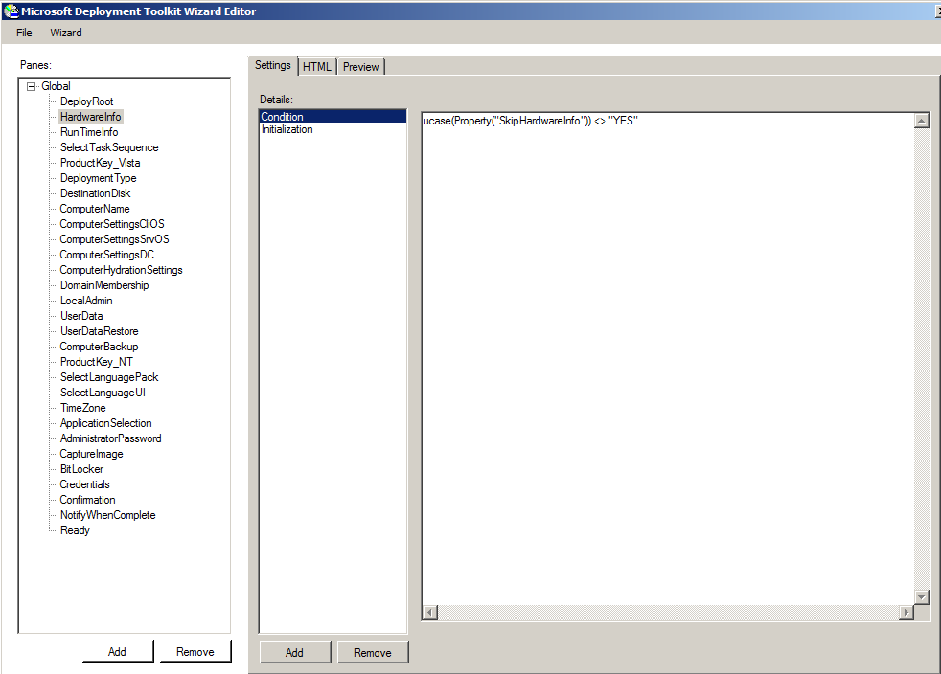Select the DeployRoot pane
This screenshot has width=941, height=674.
click(x=86, y=101)
